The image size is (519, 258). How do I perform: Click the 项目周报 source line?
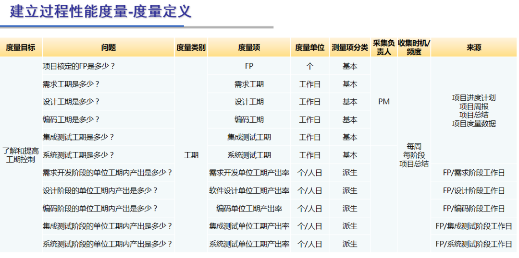[x=474, y=106]
